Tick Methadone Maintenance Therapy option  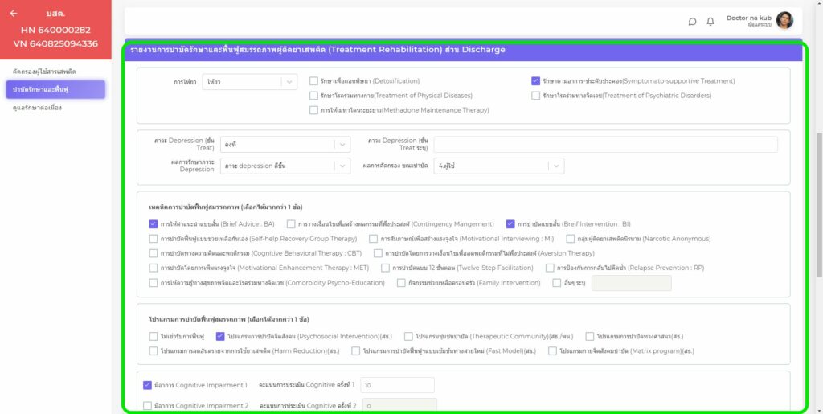click(313, 110)
